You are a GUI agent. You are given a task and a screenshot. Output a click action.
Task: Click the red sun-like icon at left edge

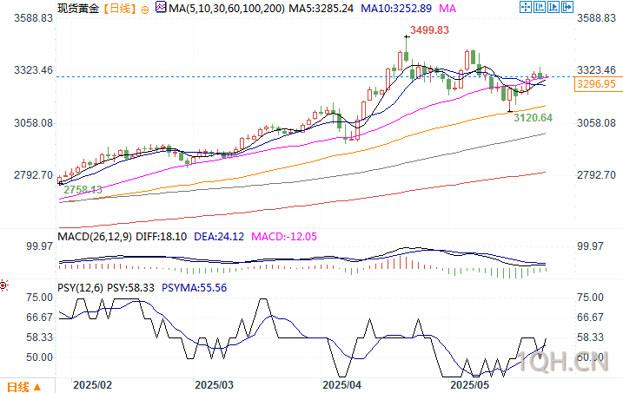point(3,285)
